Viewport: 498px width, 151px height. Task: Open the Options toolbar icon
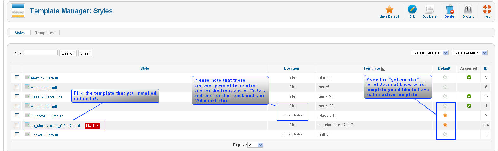468,9
